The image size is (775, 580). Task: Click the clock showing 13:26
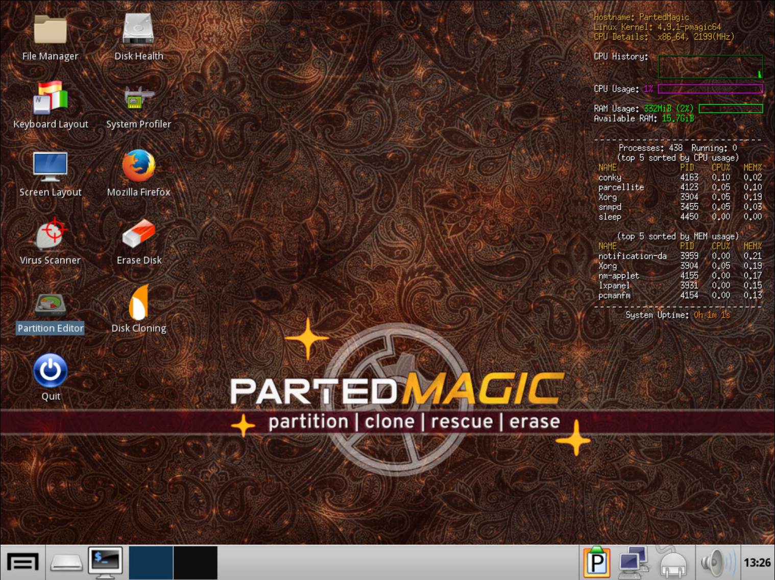(x=757, y=563)
